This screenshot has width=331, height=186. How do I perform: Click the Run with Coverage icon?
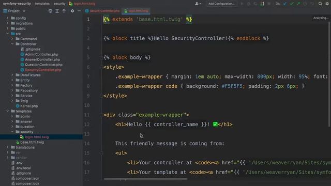(x=255, y=4)
